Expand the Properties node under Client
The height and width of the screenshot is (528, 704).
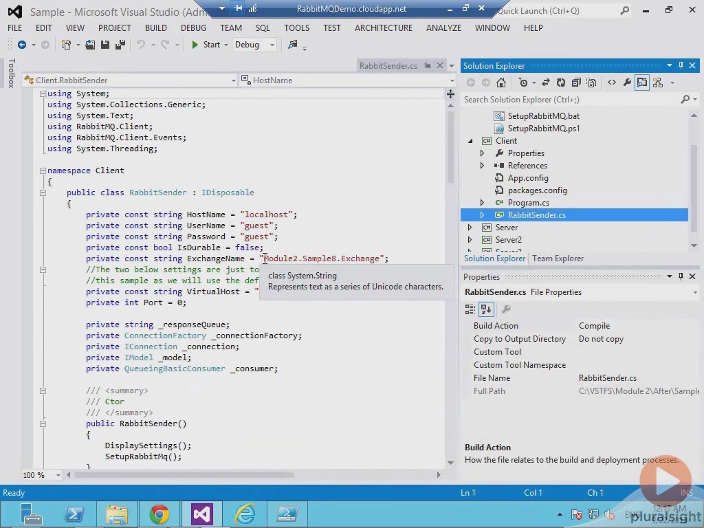[482, 153]
